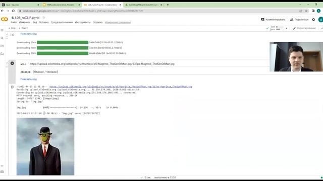Image resolution: width=323 pixels, height=181 pixels.
Task: Open the browser side panel icon
Action: click(x=313, y=11)
